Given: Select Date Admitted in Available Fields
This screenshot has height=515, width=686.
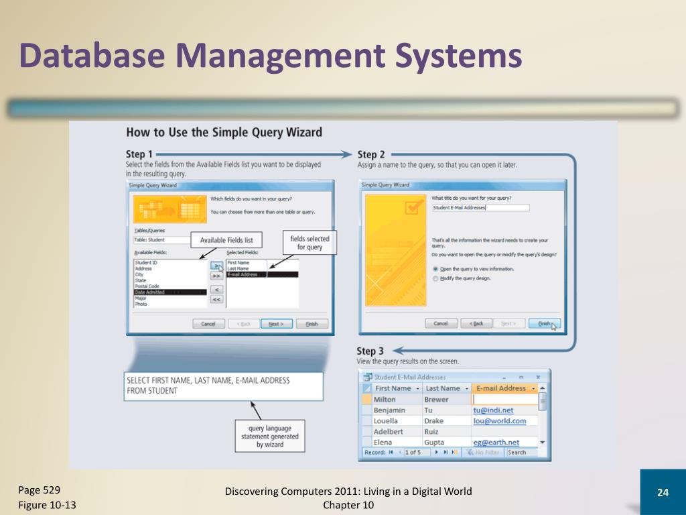Looking at the screenshot, I should [x=170, y=292].
